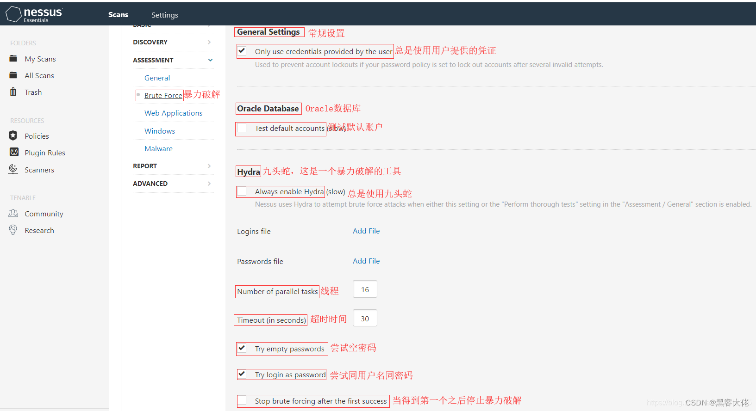Toggle Only use credentials provided by user
The width and height of the screenshot is (756, 411).
(x=242, y=51)
